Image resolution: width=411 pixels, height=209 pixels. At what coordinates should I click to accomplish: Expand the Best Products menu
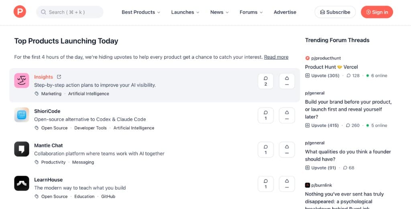tap(141, 12)
